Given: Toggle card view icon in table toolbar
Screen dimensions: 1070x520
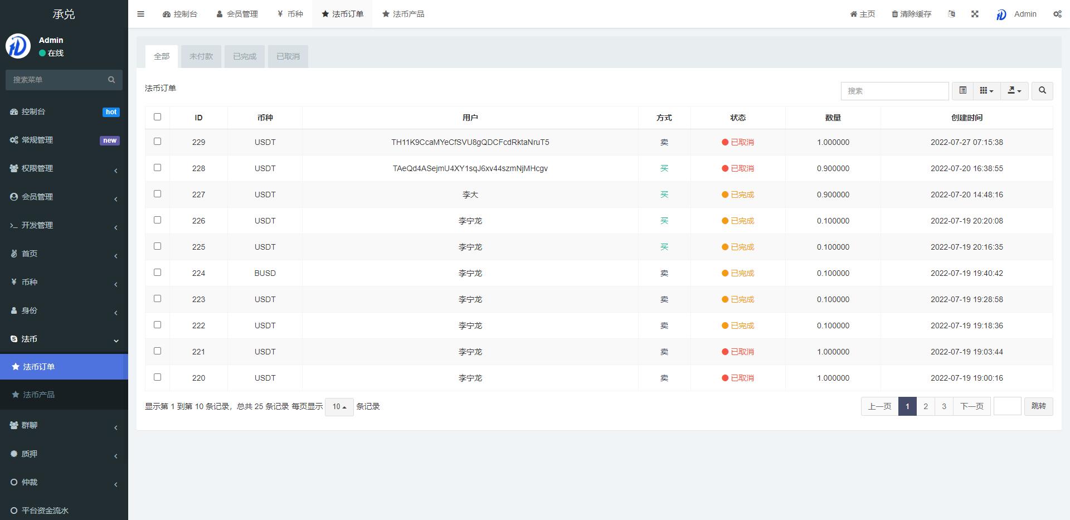Looking at the screenshot, I should [x=962, y=90].
